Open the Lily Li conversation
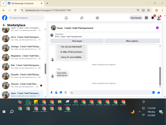The width and height of the screenshot is (166, 125). coord(22,39)
